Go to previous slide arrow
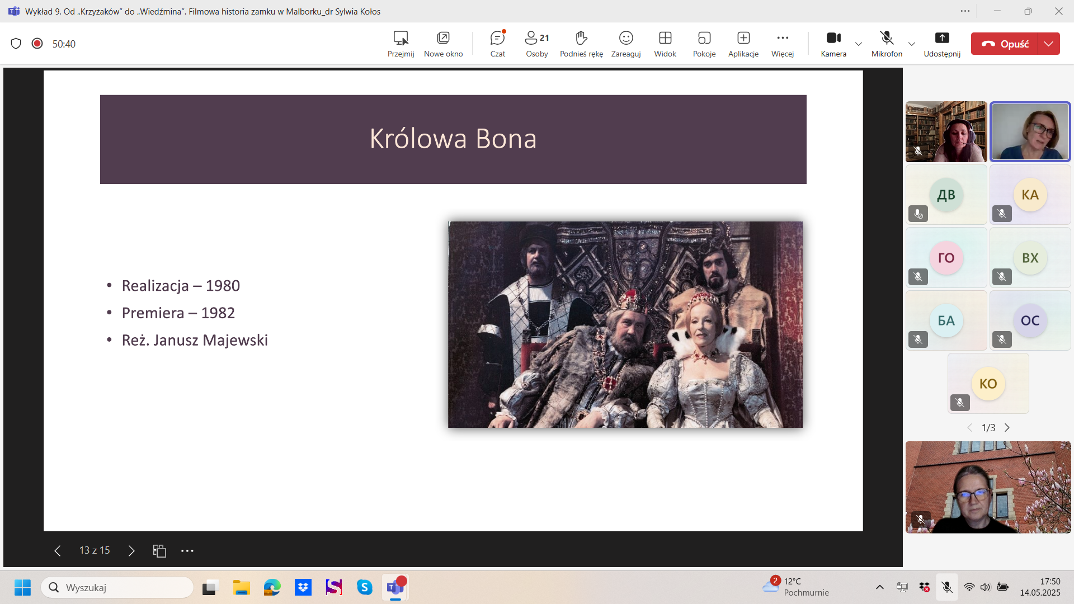The height and width of the screenshot is (604, 1074). (x=57, y=551)
